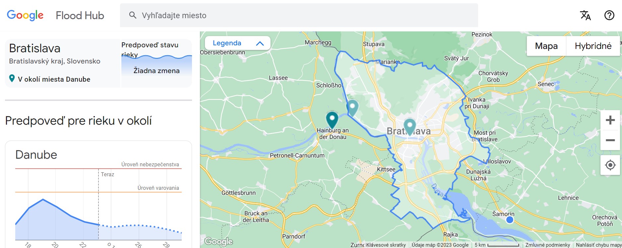Click 'Svätý Jur' map label

coord(457,59)
